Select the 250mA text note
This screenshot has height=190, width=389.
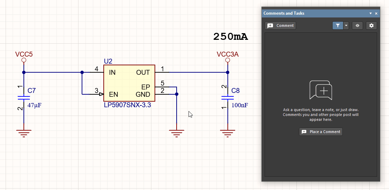tap(231, 37)
